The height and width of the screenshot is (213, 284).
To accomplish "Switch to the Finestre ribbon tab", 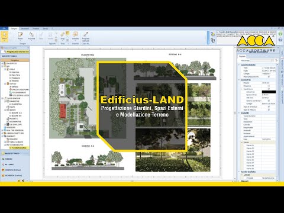I will tap(36, 28).
